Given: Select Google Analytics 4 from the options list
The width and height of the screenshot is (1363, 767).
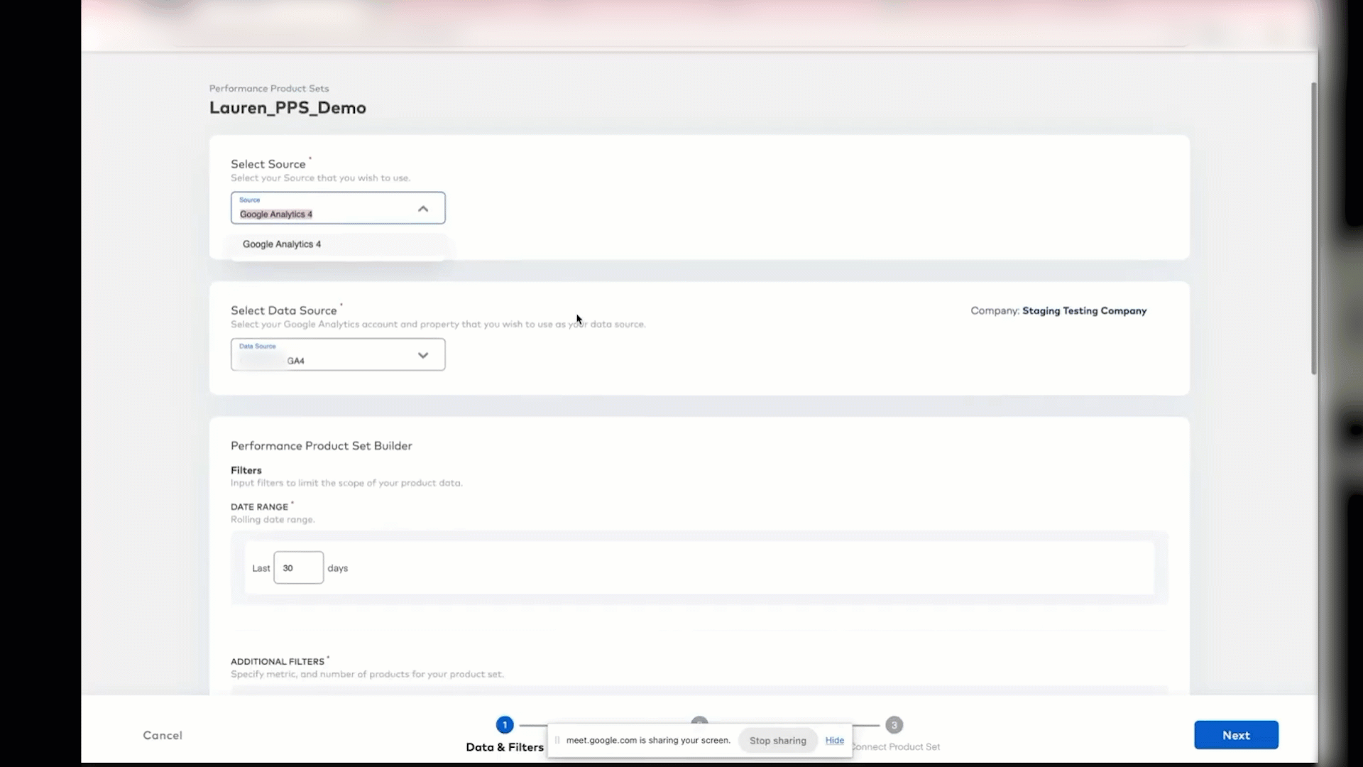Looking at the screenshot, I should [x=282, y=244].
